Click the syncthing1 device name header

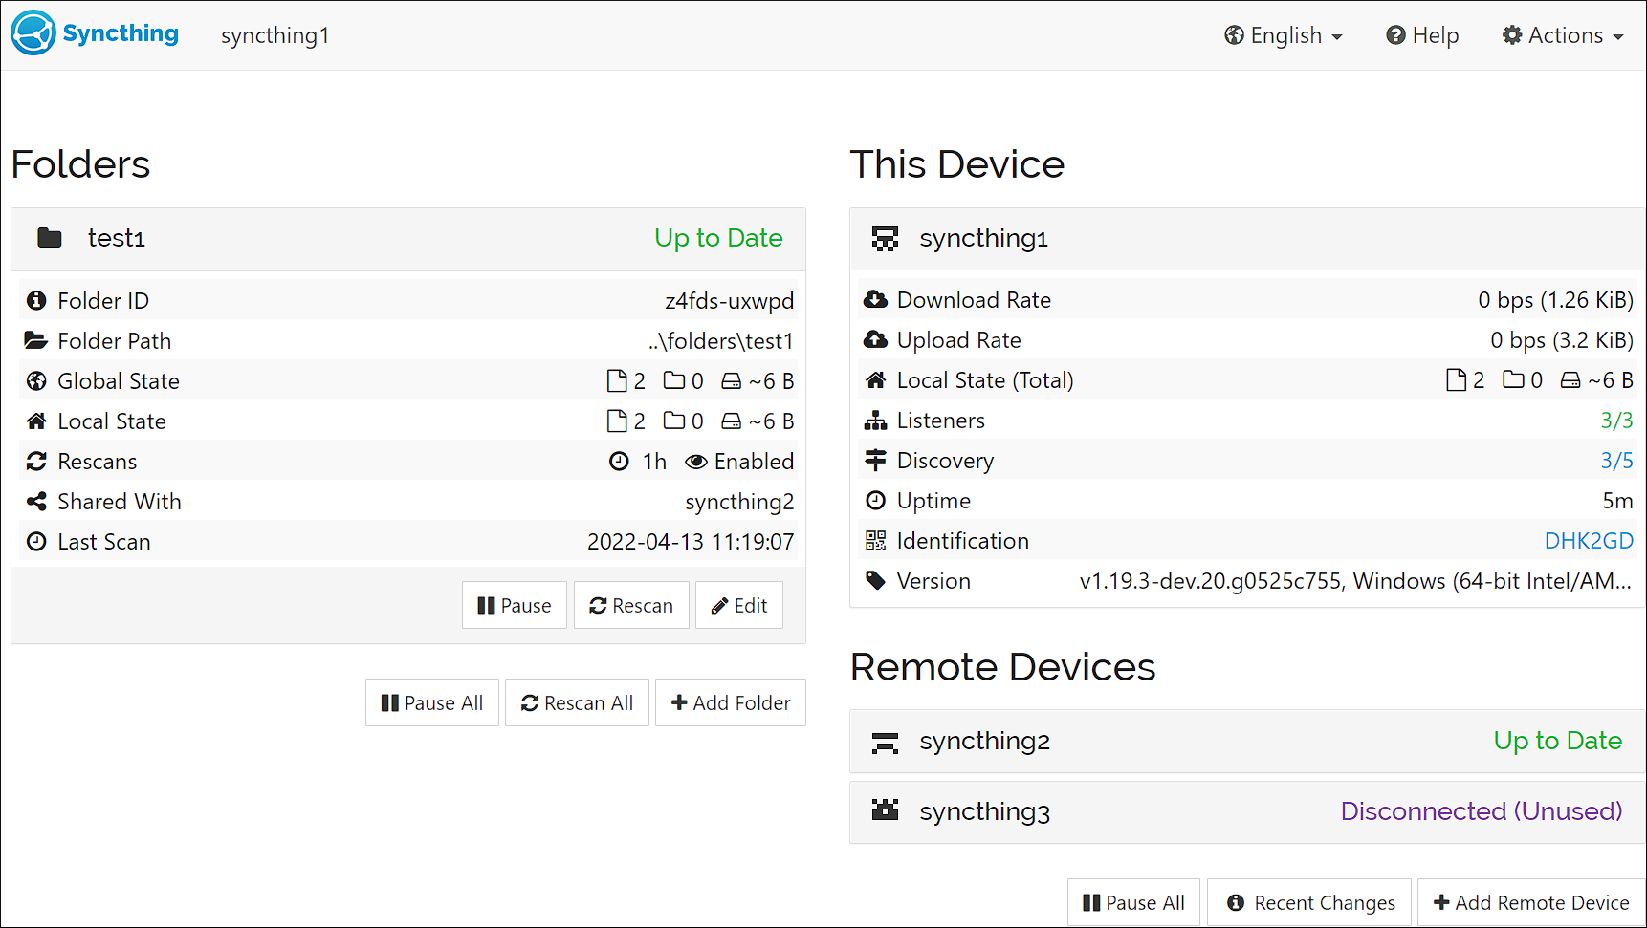click(984, 238)
